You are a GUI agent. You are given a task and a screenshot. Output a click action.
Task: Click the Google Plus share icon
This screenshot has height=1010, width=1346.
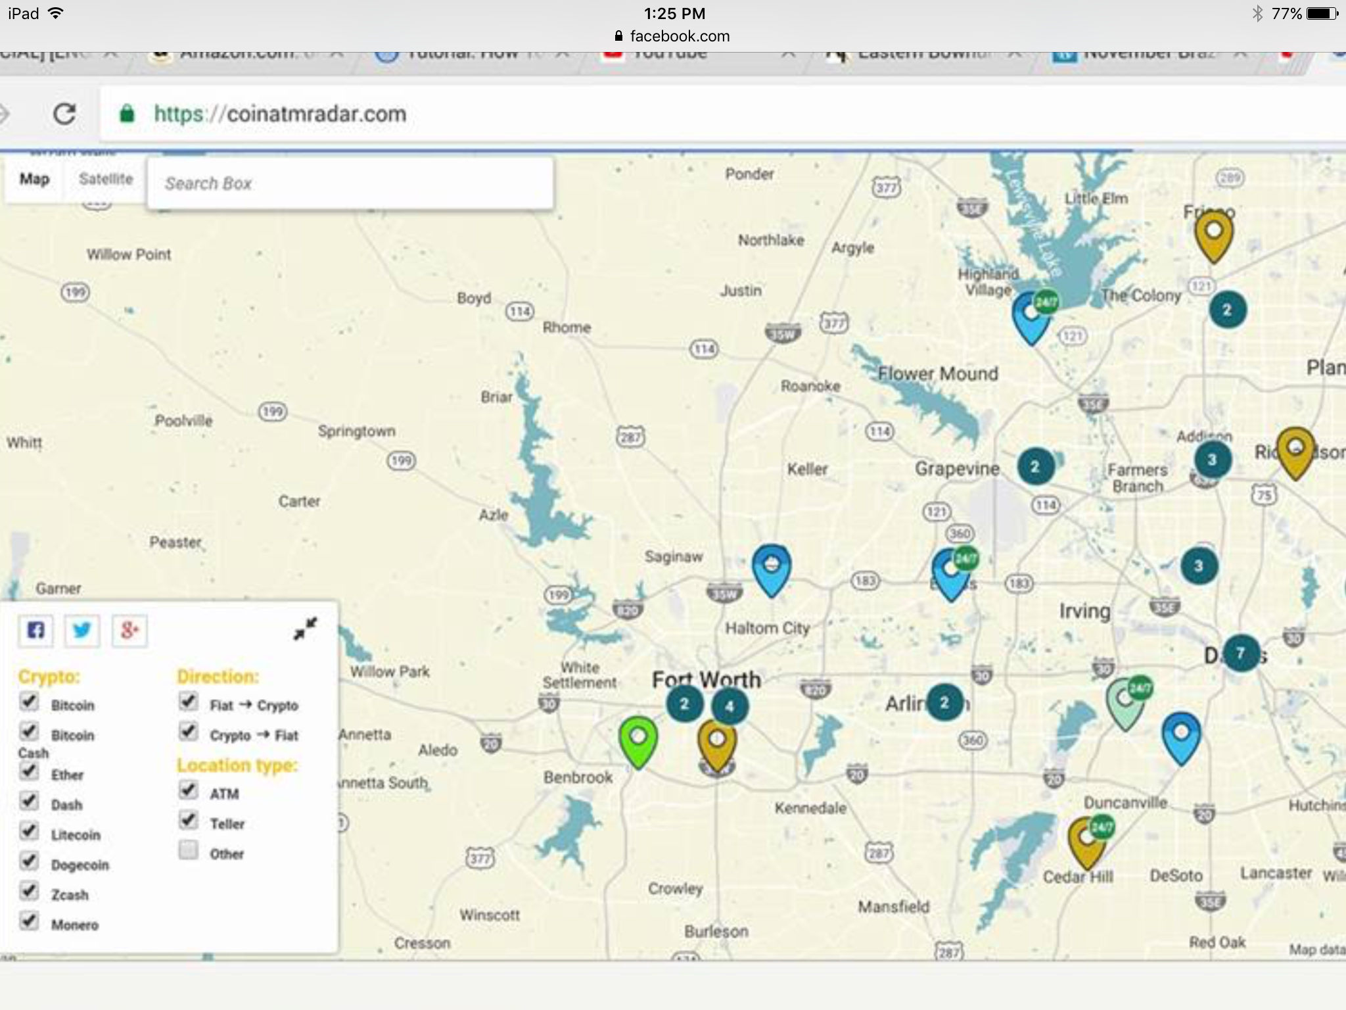pyautogui.click(x=129, y=631)
